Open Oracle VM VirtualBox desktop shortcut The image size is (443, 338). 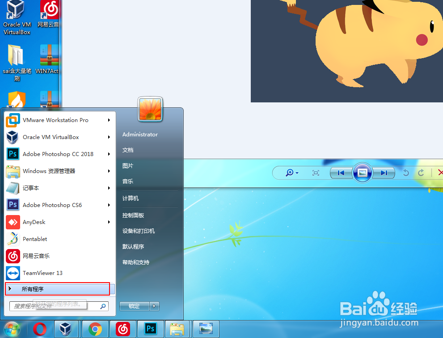(17, 17)
